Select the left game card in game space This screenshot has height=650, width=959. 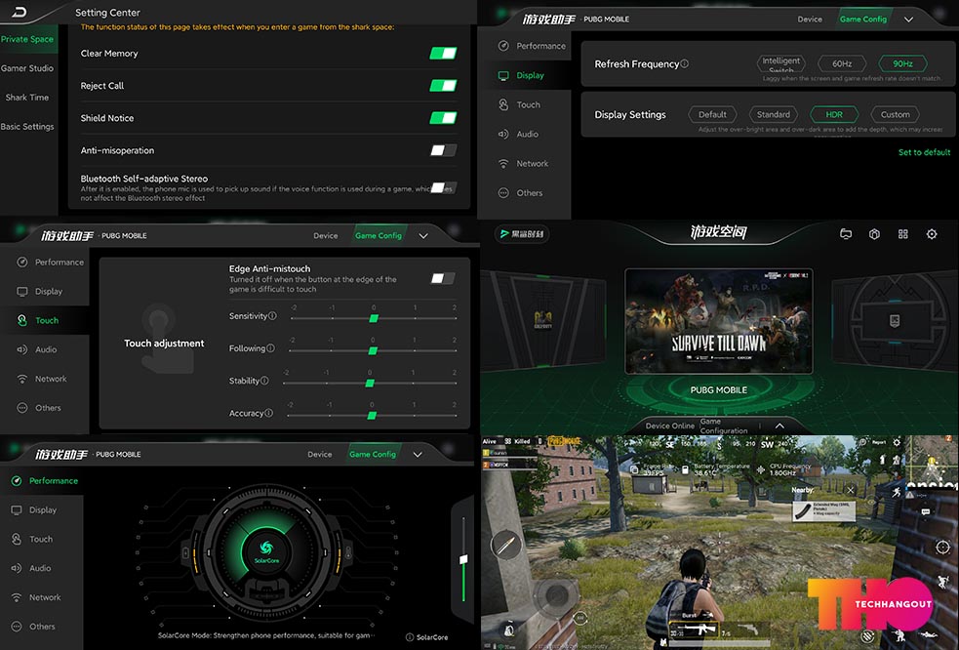543,321
